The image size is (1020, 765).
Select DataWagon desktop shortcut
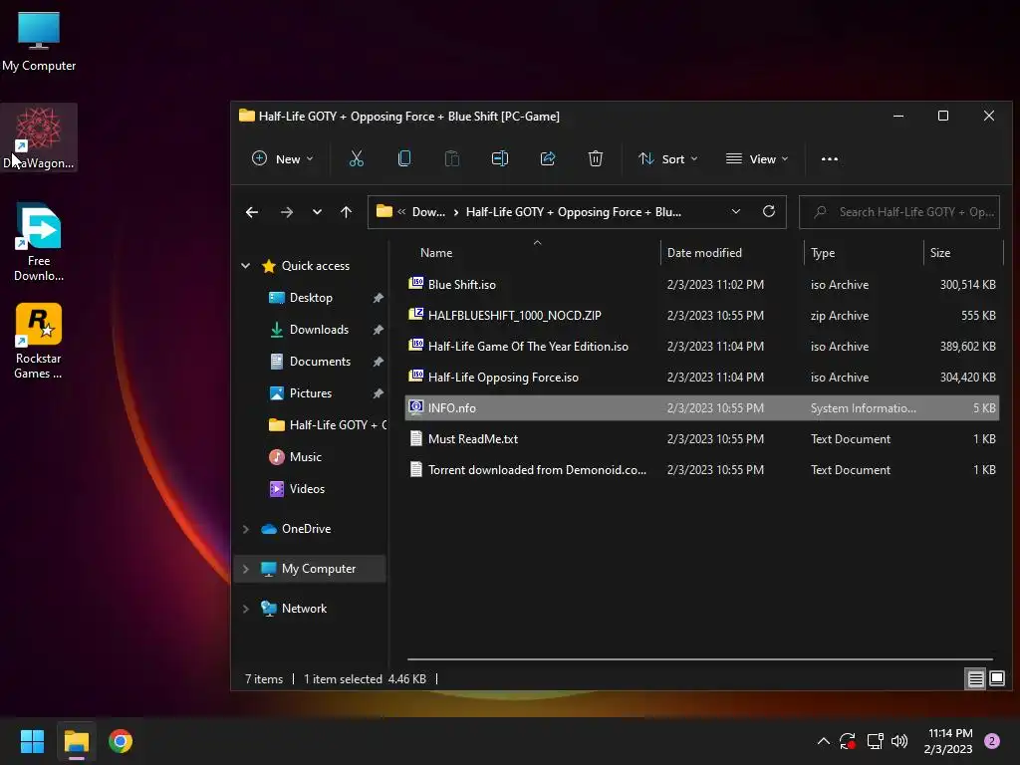[x=39, y=137]
